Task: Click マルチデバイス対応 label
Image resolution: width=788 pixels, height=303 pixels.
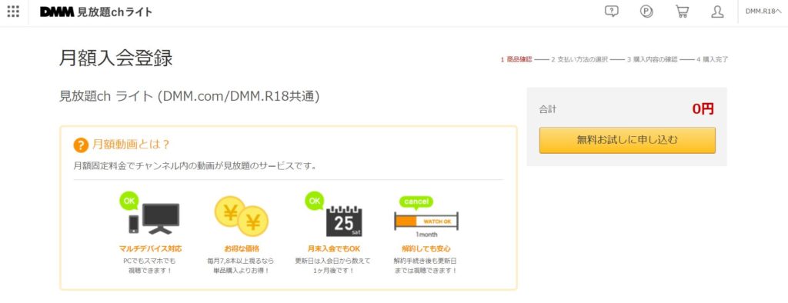Action: [150, 248]
